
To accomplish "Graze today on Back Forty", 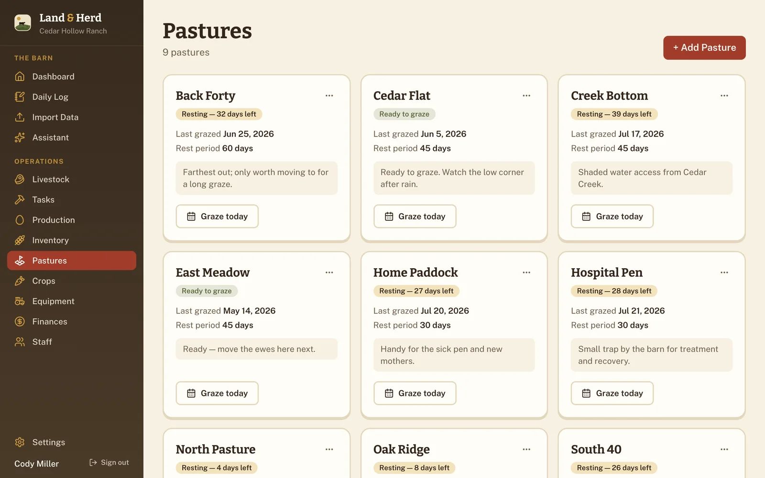I will point(217,217).
